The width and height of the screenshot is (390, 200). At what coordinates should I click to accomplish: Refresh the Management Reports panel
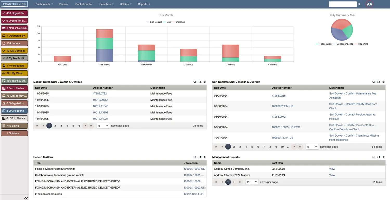tap(379, 157)
